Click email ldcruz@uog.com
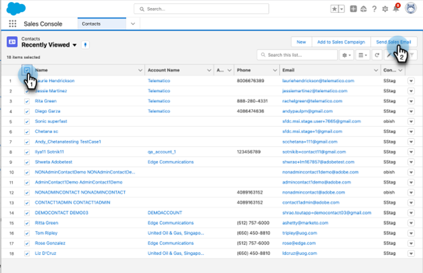The image size is (423, 273). 300,253
